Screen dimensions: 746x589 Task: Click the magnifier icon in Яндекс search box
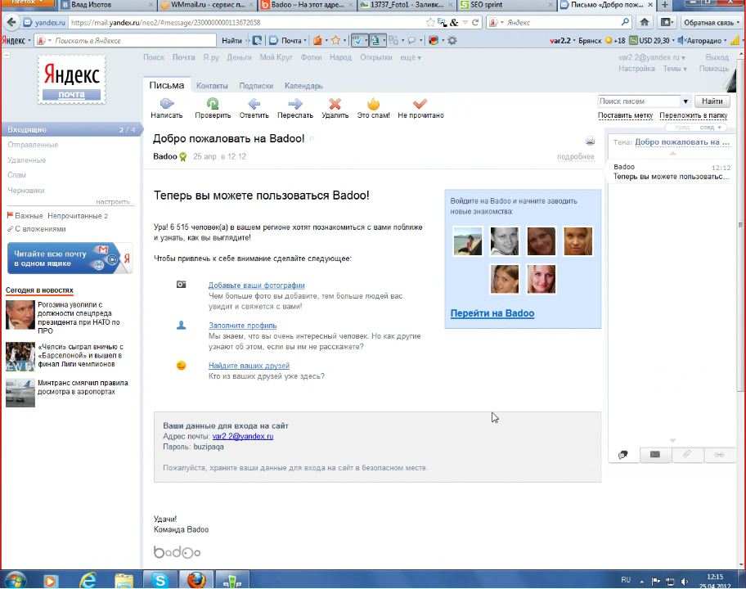coord(625,22)
